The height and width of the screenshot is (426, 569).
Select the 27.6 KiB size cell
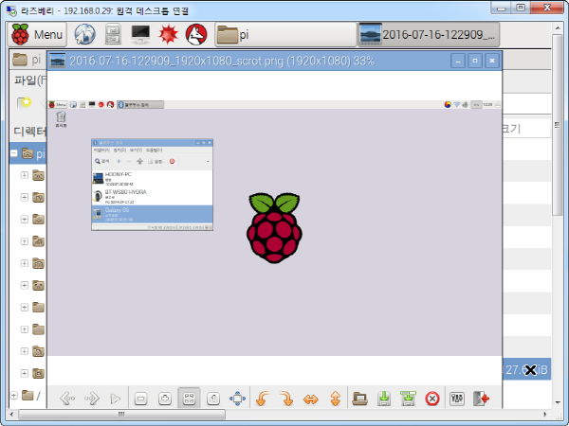point(526,369)
